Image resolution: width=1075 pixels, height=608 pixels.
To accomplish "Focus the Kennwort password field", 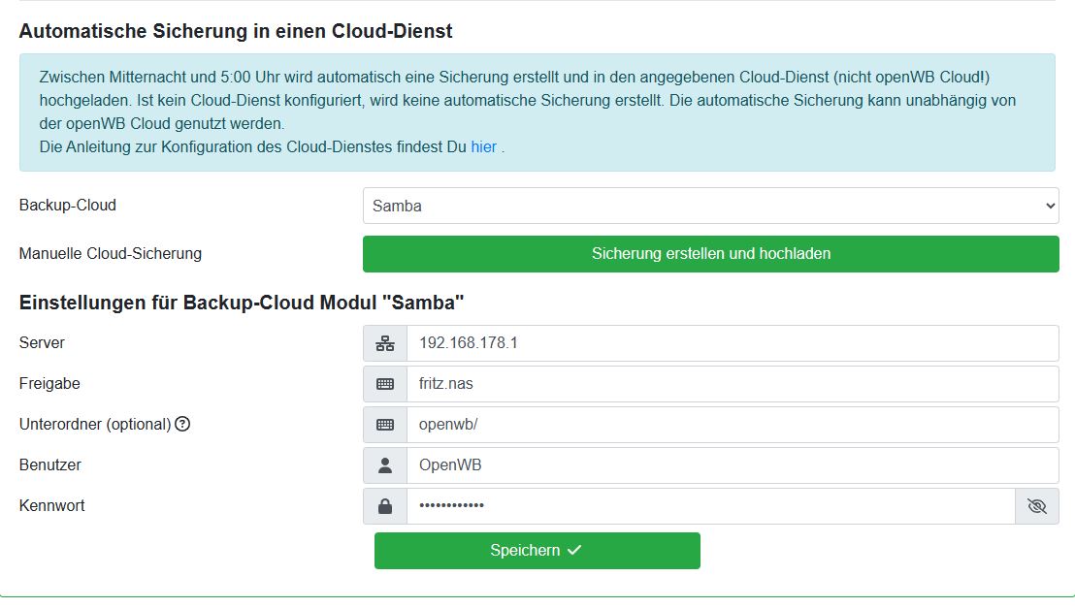I will [x=710, y=506].
